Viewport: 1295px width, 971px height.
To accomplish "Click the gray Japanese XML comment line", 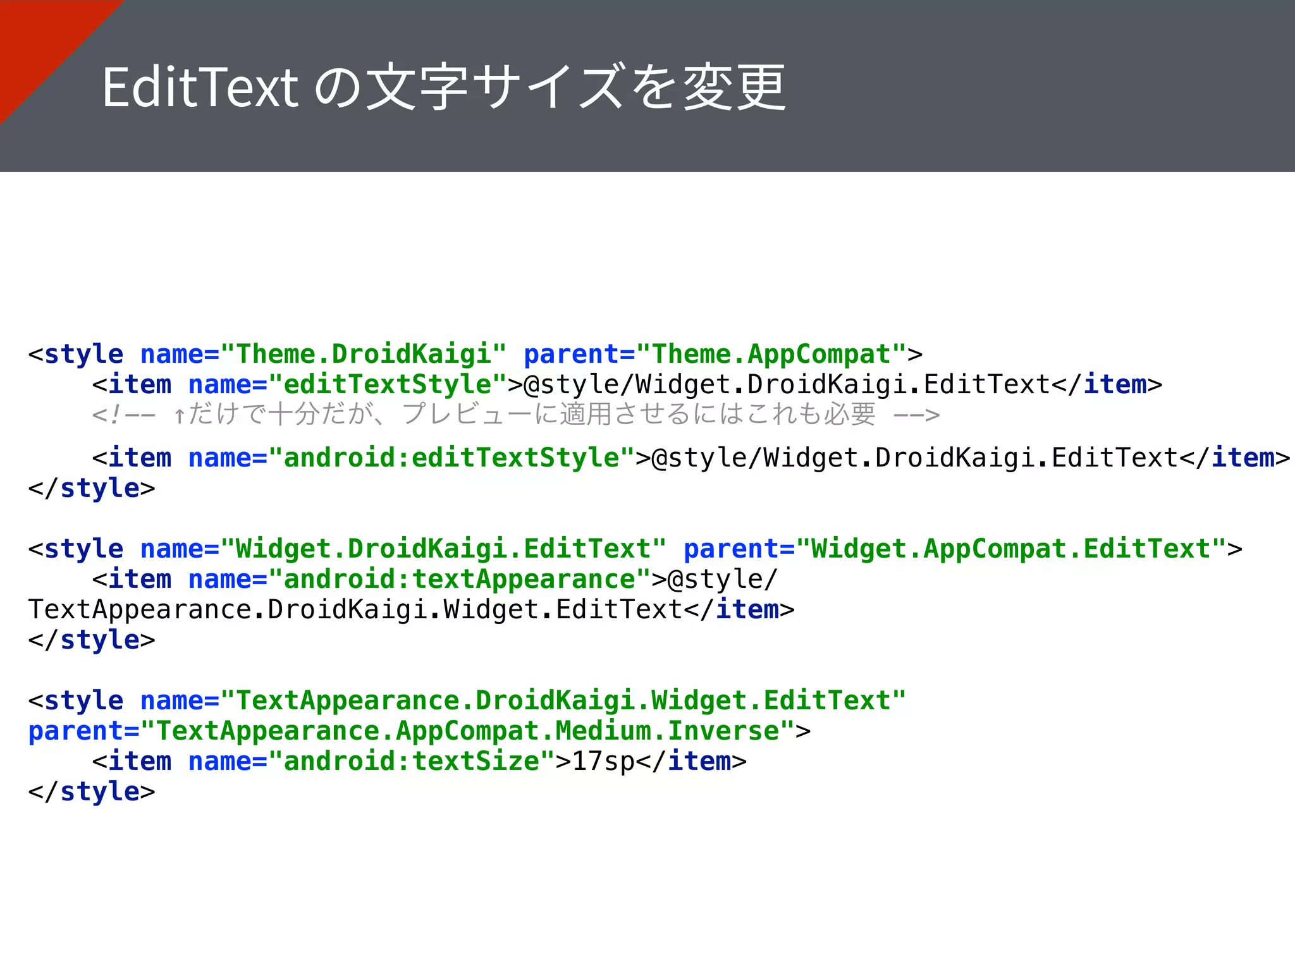I will click(516, 415).
